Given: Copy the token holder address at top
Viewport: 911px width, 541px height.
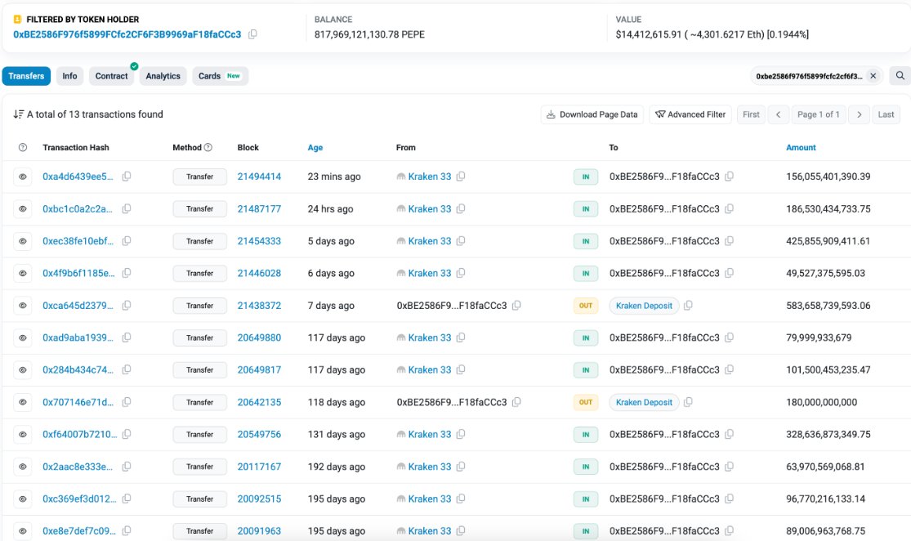Looking at the screenshot, I should point(252,34).
